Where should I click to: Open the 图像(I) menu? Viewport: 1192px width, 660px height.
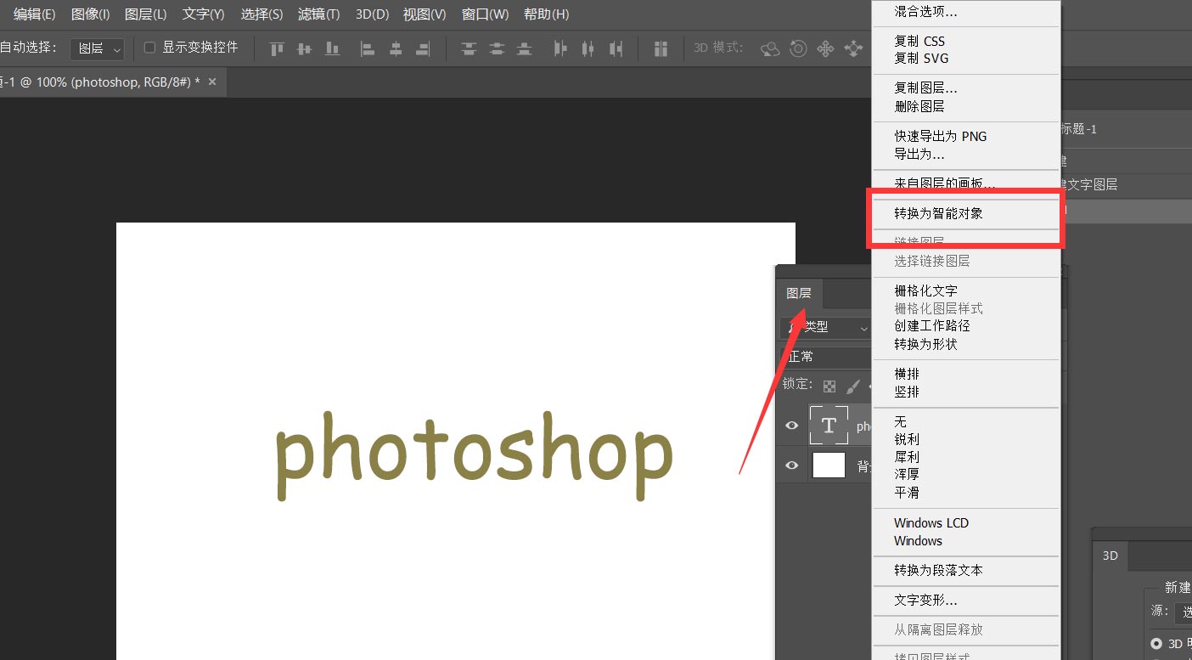coord(91,14)
